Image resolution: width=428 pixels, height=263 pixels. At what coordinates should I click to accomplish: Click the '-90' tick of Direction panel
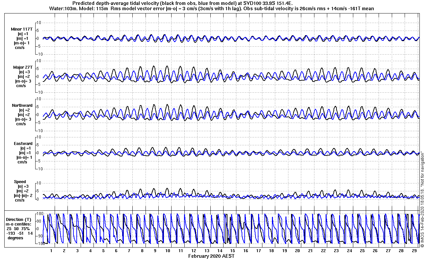pyautogui.click(x=39, y=236)
